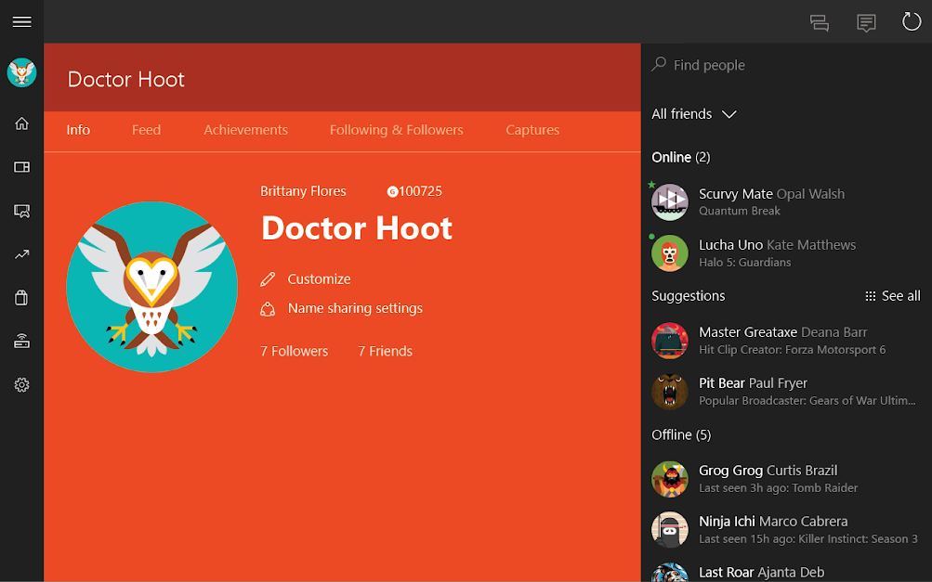Open the console Connection icon
The height and width of the screenshot is (582, 932).
[x=21, y=341]
